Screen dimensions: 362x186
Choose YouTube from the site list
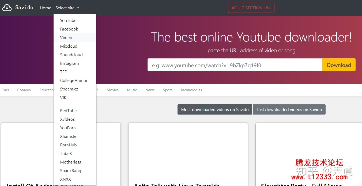pyautogui.click(x=68, y=21)
